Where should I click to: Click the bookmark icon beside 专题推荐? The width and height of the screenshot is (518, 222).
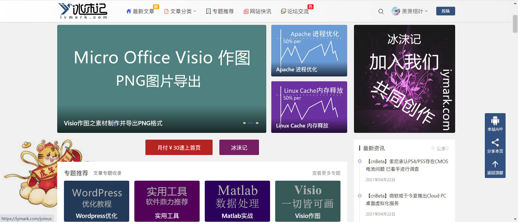tap(208, 11)
